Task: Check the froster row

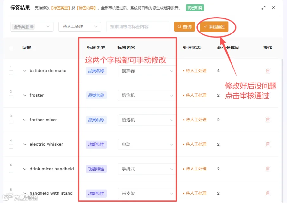Action: pyautogui.click(x=11, y=97)
